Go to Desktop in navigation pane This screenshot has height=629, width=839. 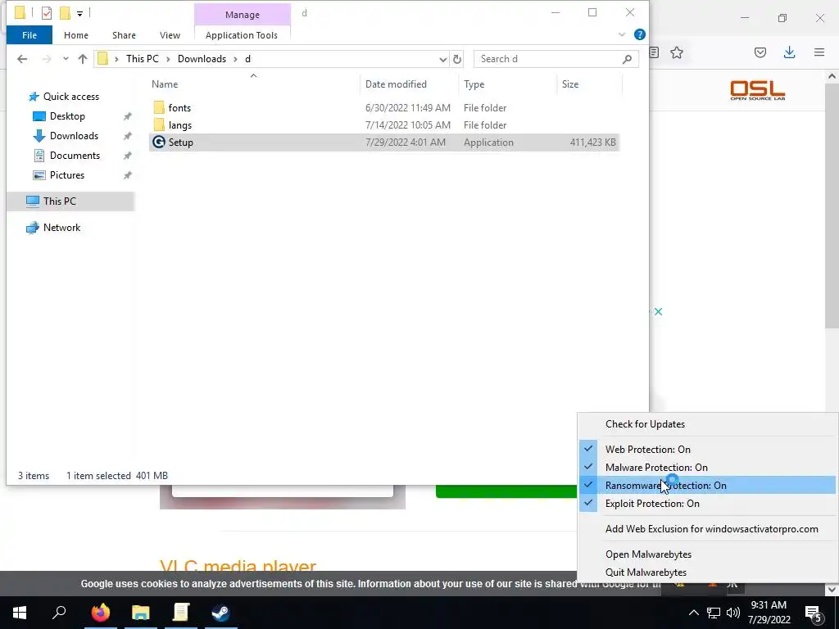67,116
